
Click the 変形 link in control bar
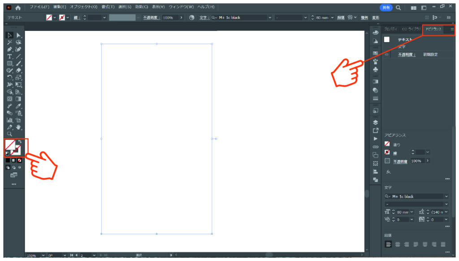coord(376,18)
